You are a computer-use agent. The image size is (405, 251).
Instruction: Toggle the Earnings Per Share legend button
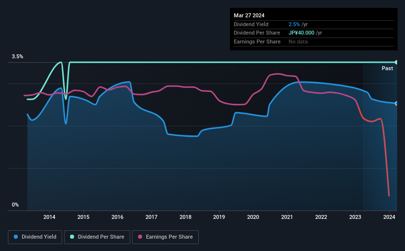165,237
